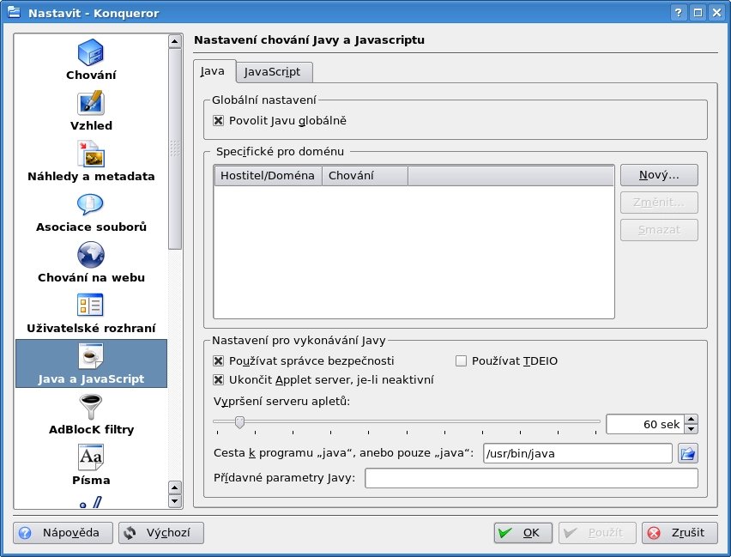Enable the Používat TDEIO checkbox
The width and height of the screenshot is (731, 557).
pyautogui.click(x=461, y=361)
